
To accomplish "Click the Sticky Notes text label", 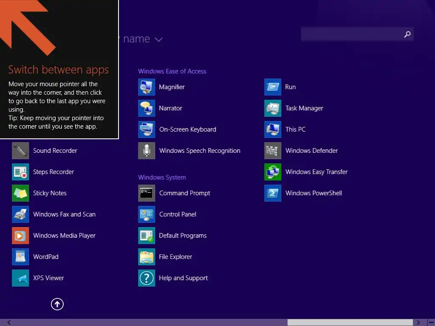I will click(x=50, y=193).
